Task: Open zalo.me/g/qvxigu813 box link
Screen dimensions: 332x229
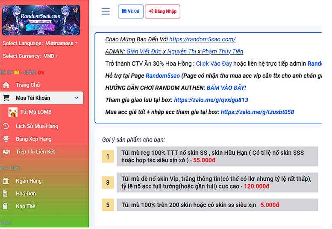Action: 211,100
